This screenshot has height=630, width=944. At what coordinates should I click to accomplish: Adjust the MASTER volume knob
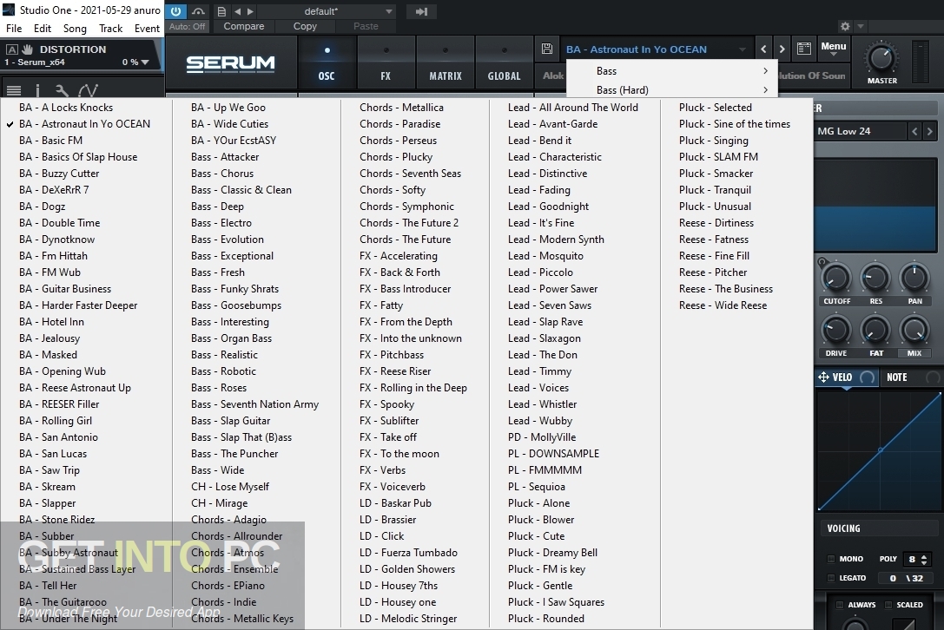(x=881, y=58)
